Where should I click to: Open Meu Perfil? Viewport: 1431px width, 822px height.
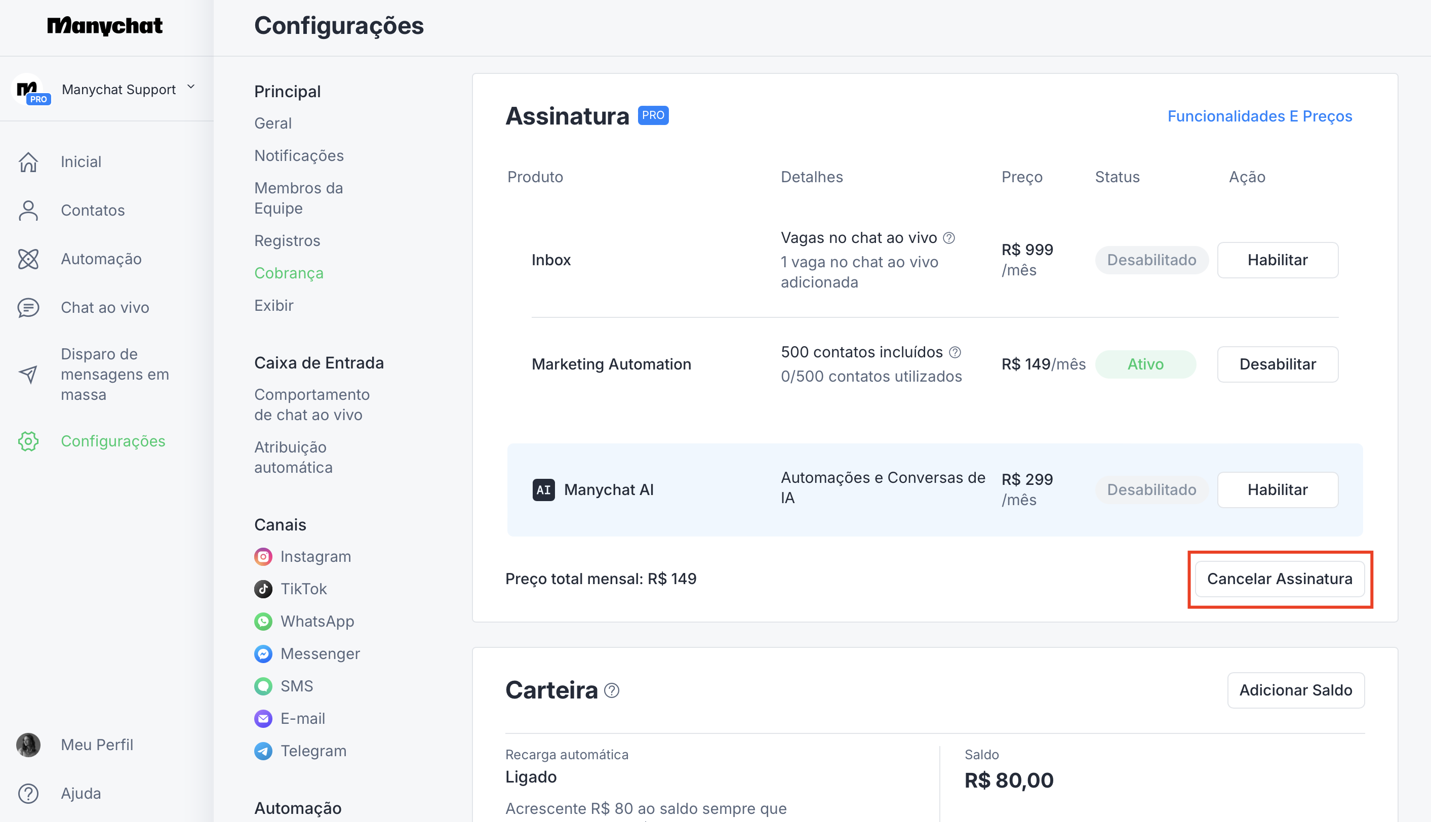(97, 745)
